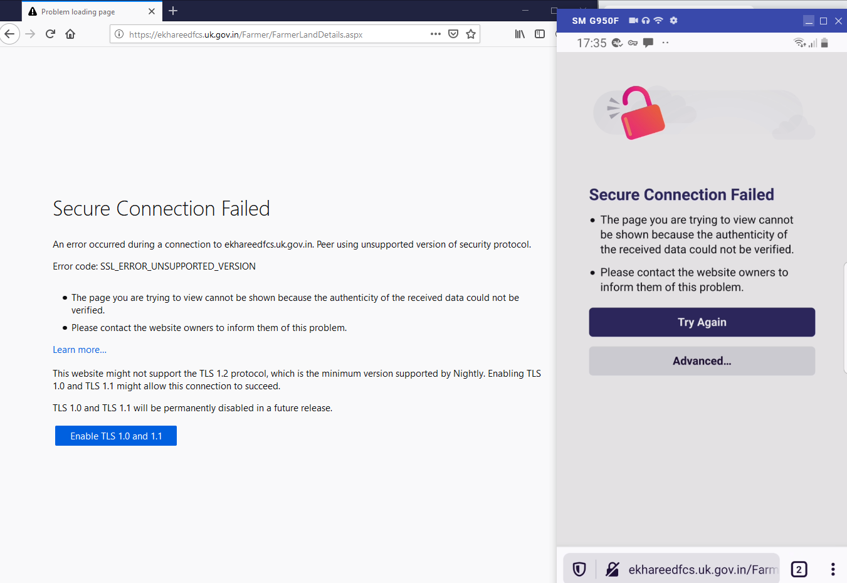Select the 'Problem loading page' tab
Image resolution: width=847 pixels, height=583 pixels.
coord(82,11)
